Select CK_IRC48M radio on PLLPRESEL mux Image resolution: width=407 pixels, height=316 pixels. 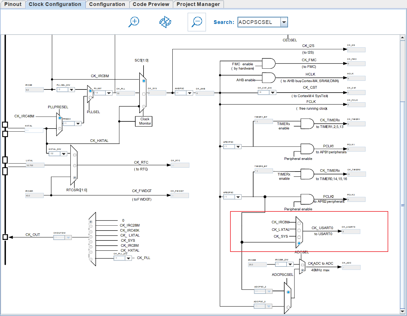60,118
